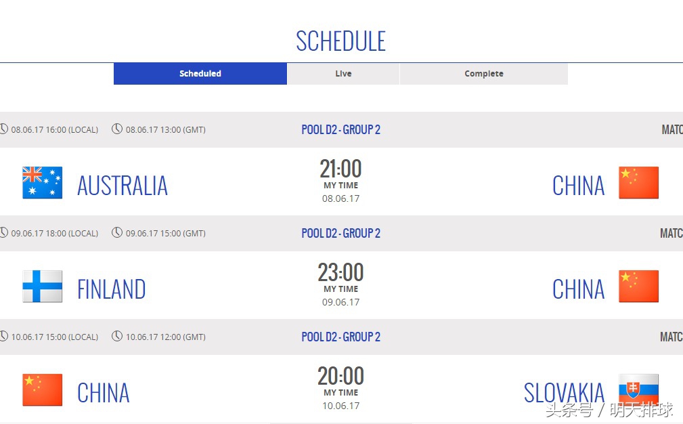
Task: Click China flag in Finland match
Action: coord(638,287)
